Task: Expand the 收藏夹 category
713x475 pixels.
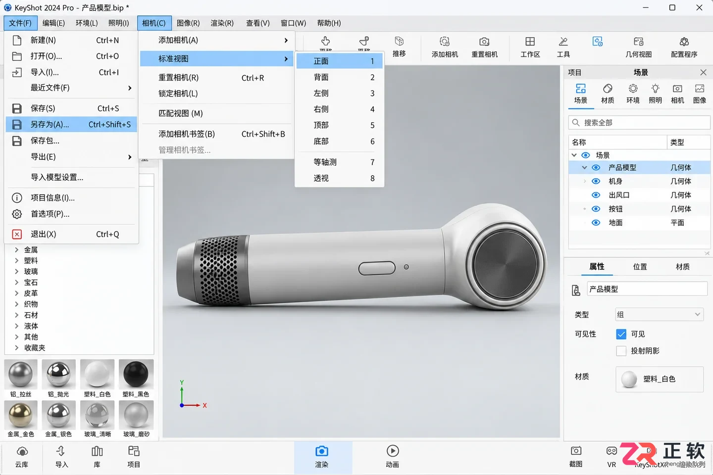Action: 16,348
